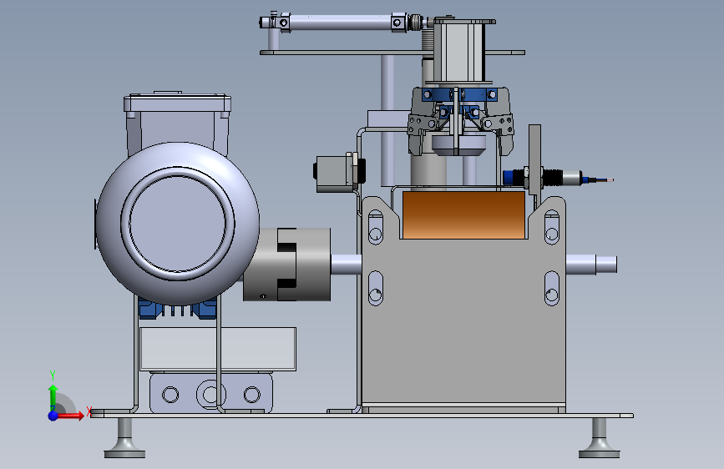Click the blue Z axis ball of the triad
Image resolution: width=724 pixels, height=469 pixels.
pyautogui.click(x=53, y=416)
